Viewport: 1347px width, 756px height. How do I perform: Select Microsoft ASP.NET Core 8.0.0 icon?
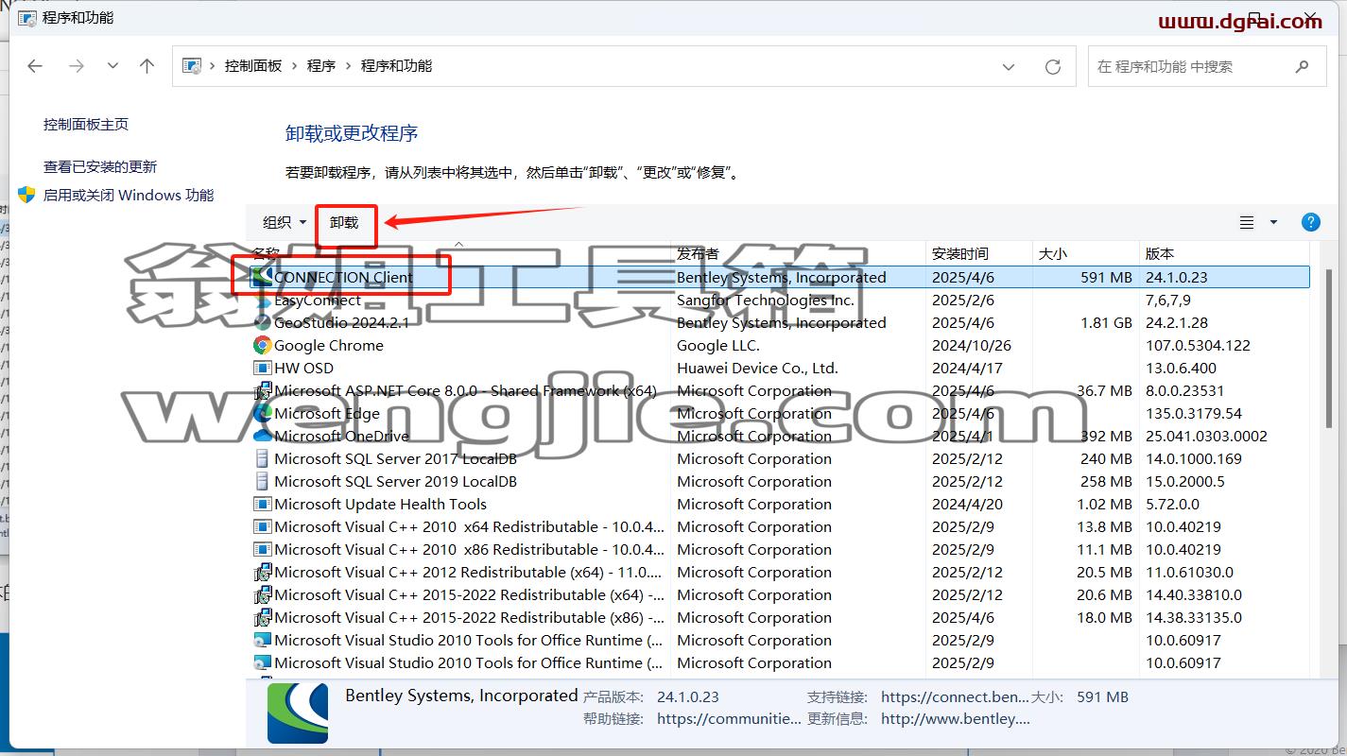pos(262,390)
